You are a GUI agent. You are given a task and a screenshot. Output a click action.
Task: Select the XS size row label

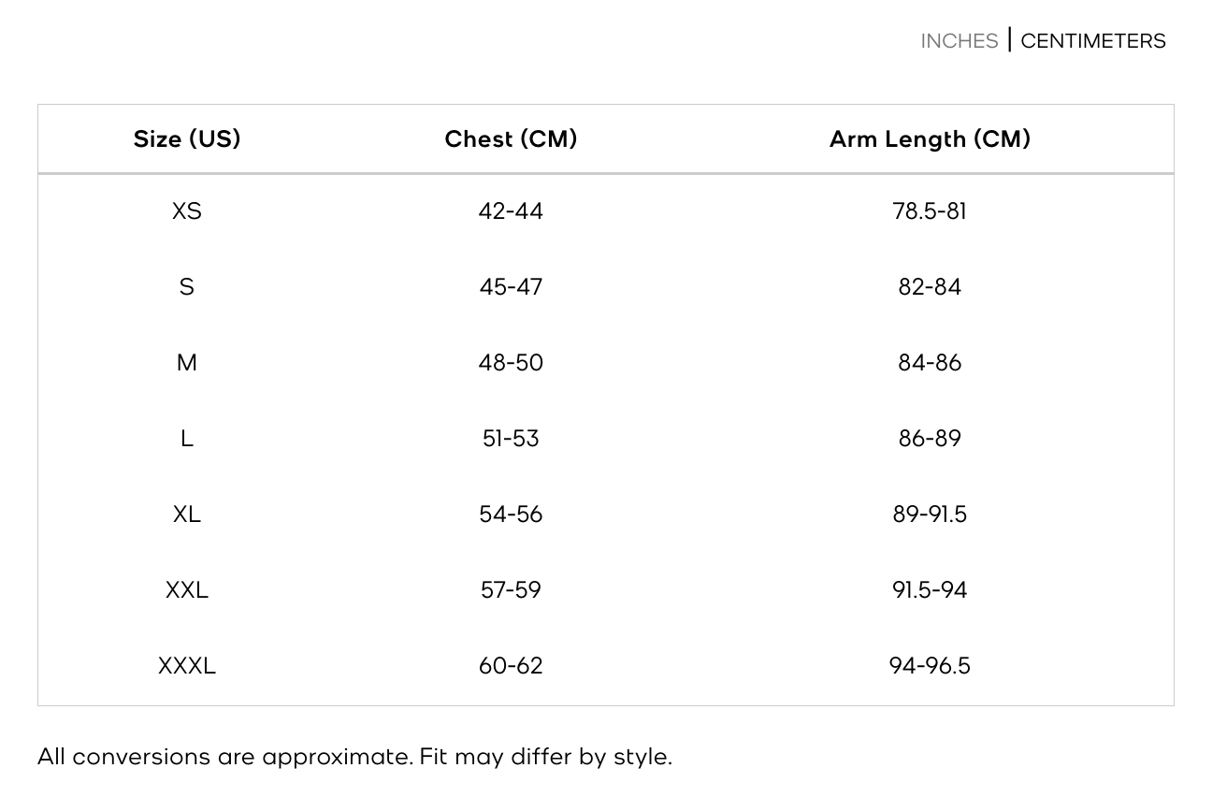pos(187,211)
